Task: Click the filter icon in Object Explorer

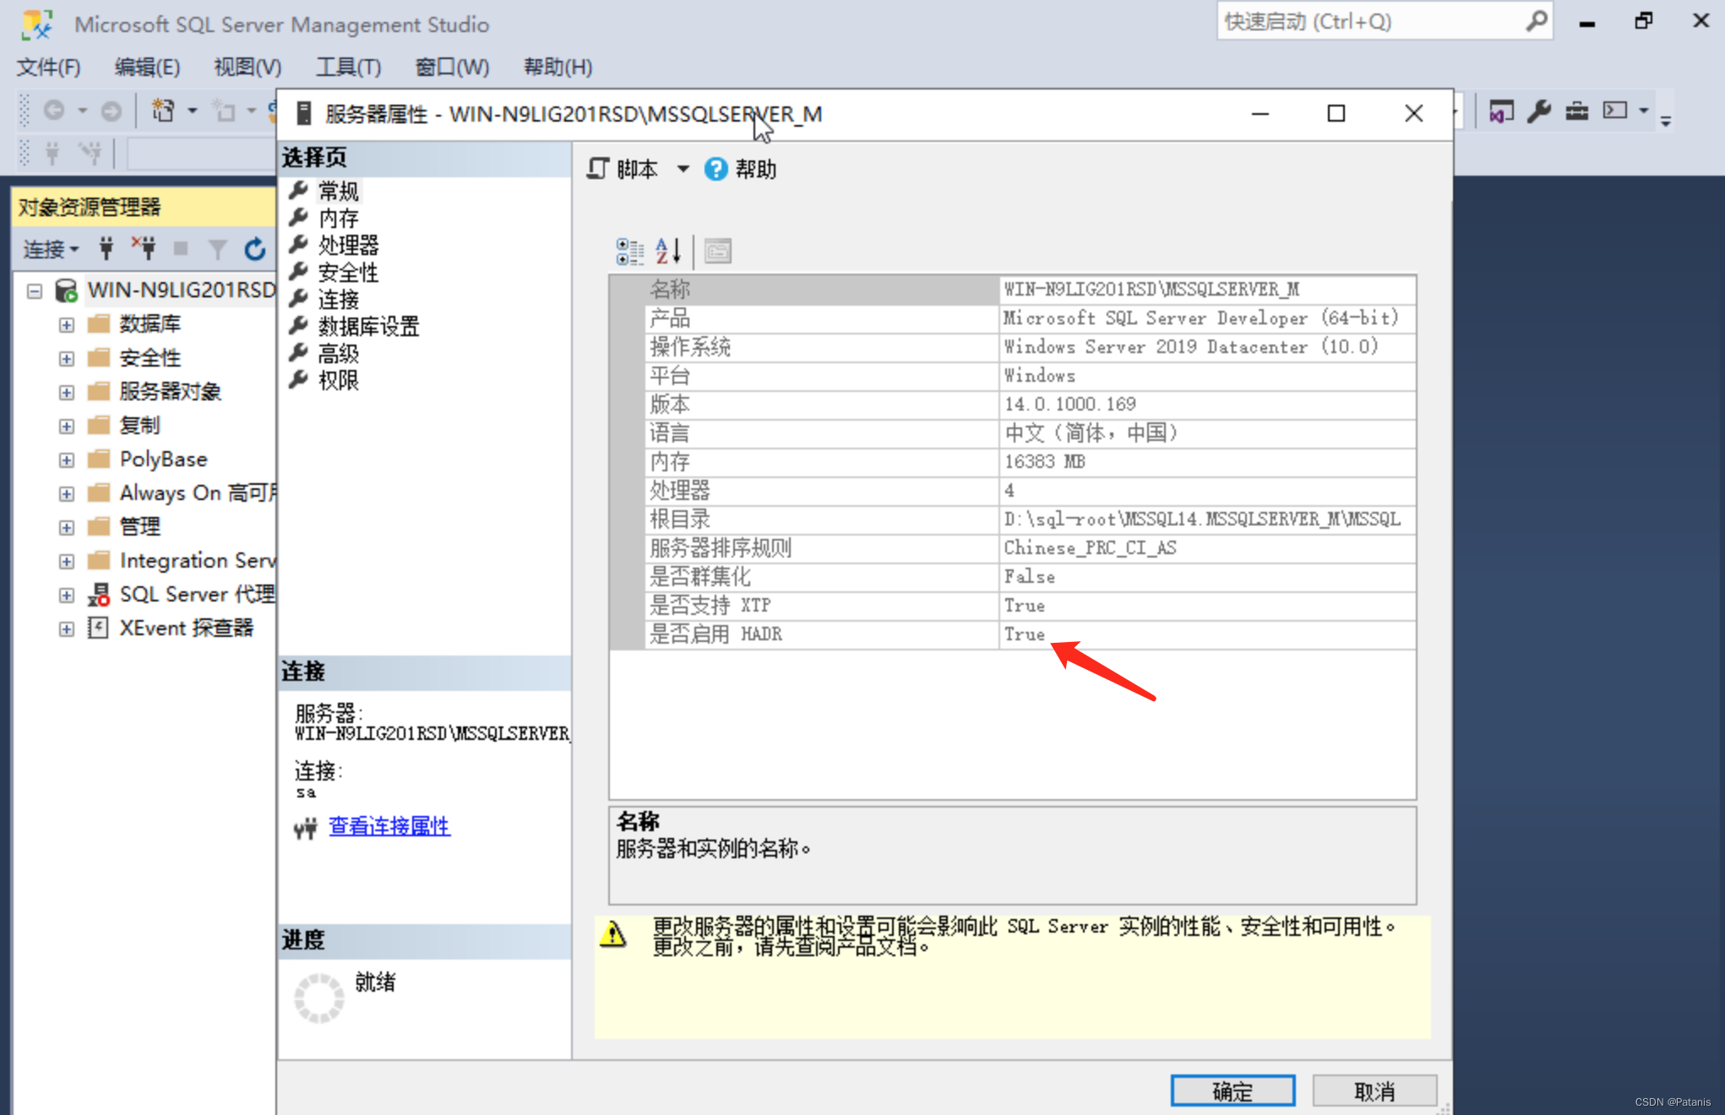Action: click(217, 249)
